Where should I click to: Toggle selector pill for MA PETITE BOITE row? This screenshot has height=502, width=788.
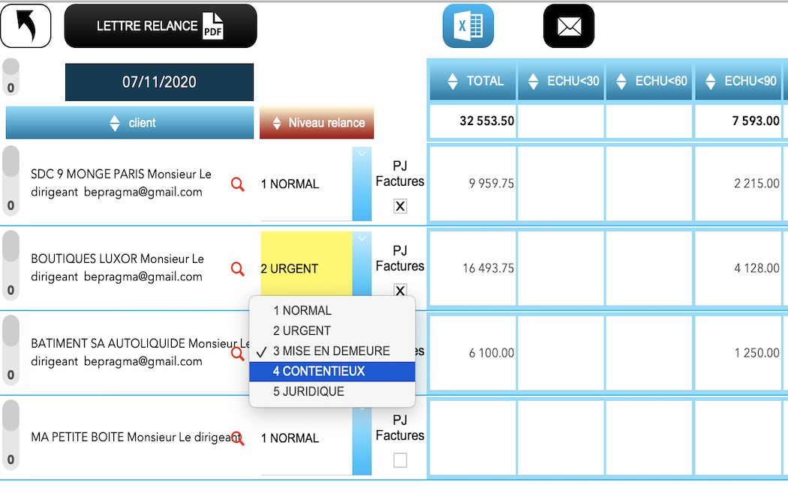11,435
